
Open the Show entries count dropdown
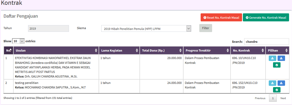click(18, 41)
